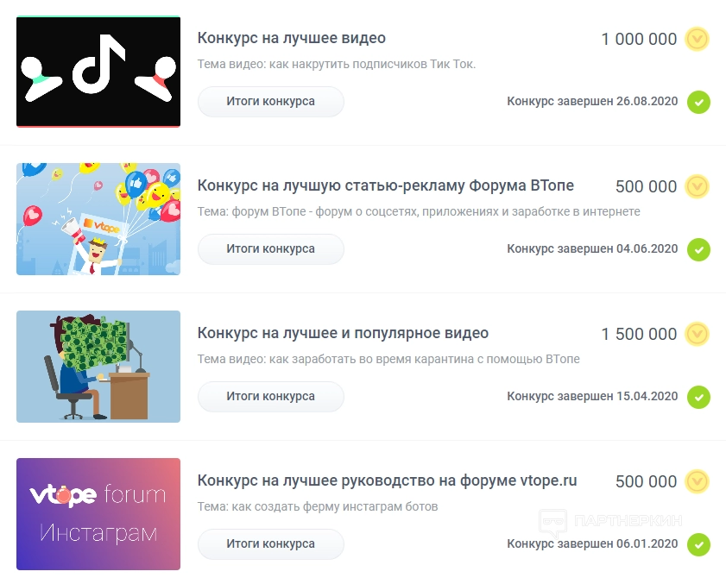This screenshot has width=726, height=584.
Task: Open results for the forum article-ad contest
Action: (271, 249)
